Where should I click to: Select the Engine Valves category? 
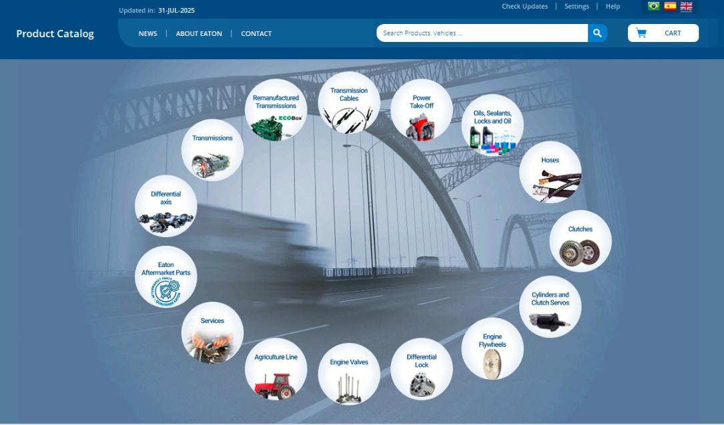coord(349,374)
